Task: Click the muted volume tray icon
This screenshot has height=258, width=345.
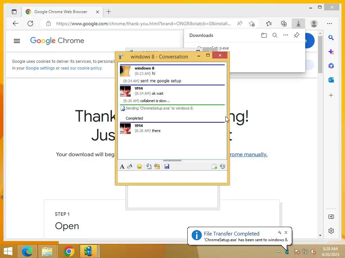Action: click(313, 252)
